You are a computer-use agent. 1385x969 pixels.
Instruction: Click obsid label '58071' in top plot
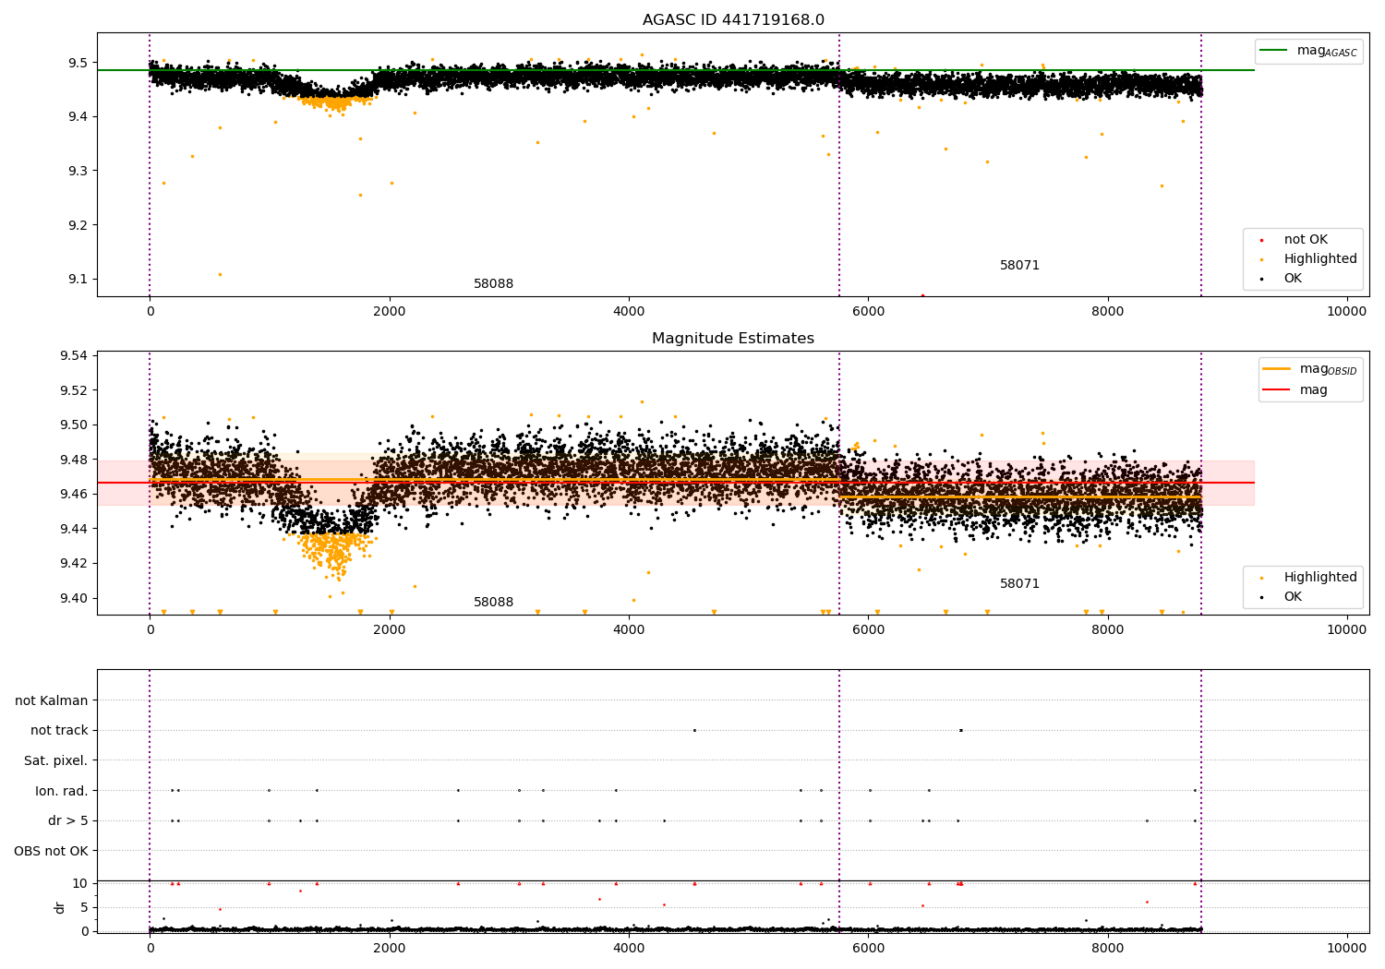click(1019, 266)
